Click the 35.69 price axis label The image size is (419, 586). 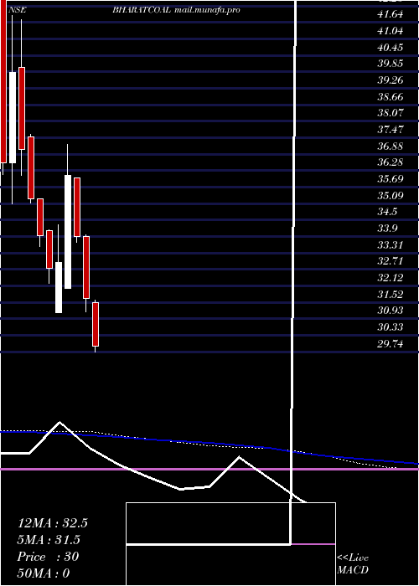[391, 179]
